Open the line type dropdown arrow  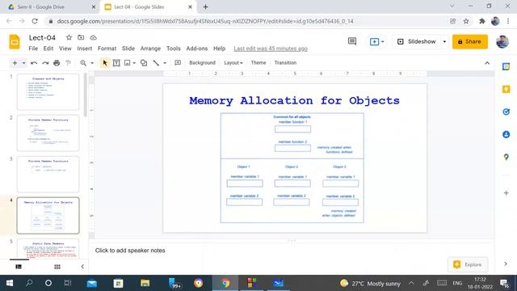pos(165,63)
